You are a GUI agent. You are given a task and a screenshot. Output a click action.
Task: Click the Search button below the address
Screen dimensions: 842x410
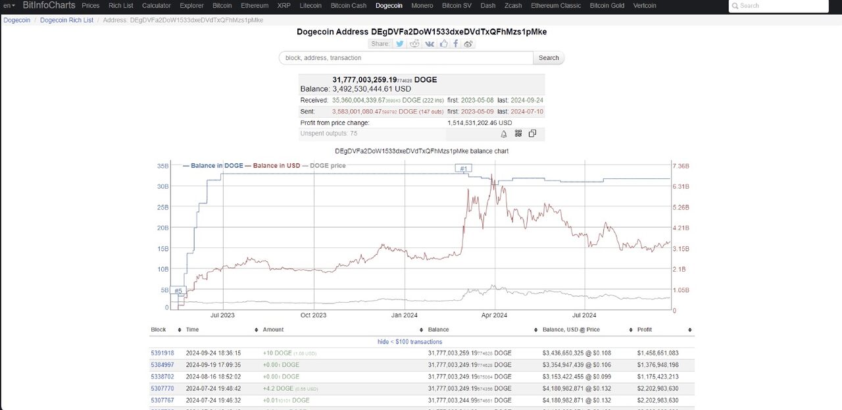coord(549,58)
